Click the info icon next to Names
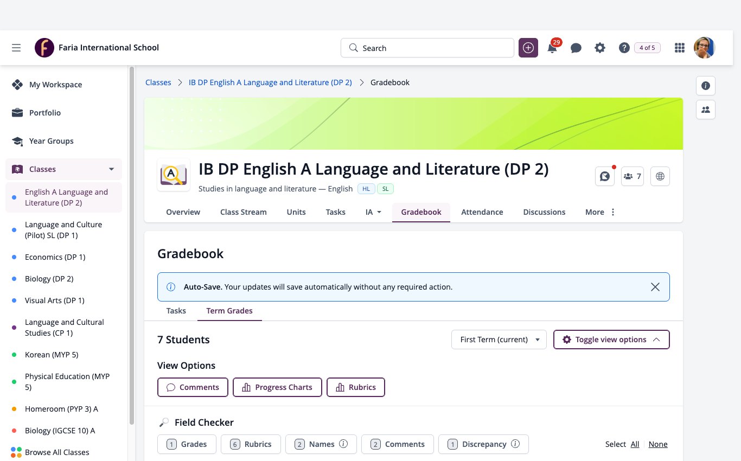 (343, 444)
